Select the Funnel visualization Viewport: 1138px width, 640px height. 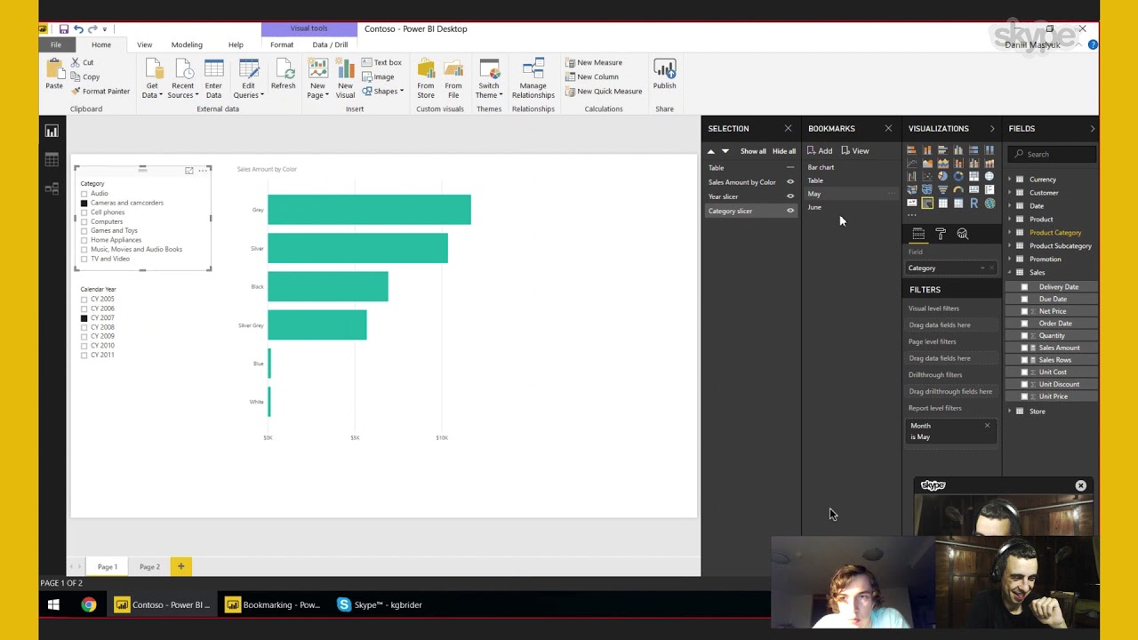(942, 189)
